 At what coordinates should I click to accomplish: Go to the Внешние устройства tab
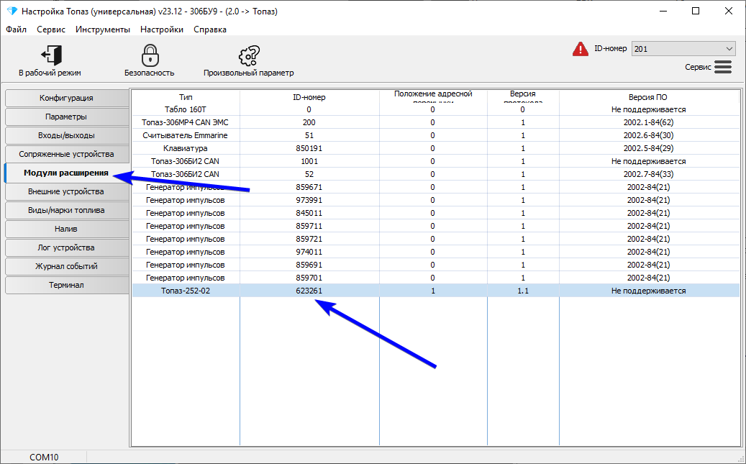(67, 191)
